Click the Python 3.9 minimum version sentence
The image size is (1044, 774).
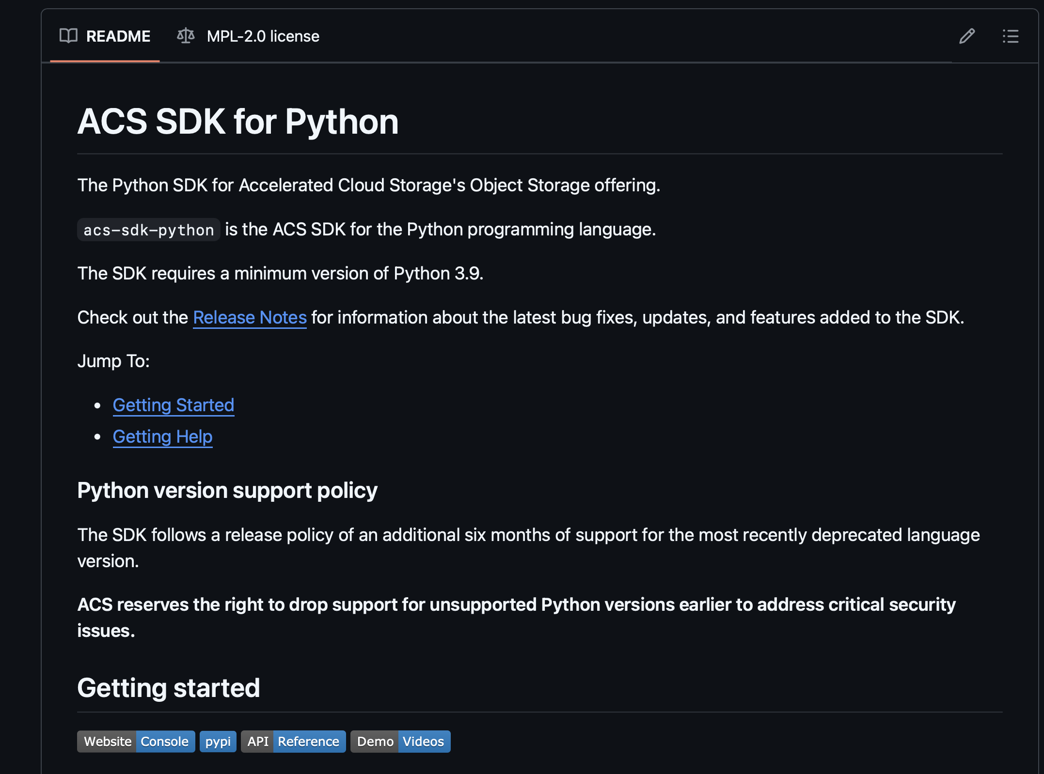pos(280,274)
